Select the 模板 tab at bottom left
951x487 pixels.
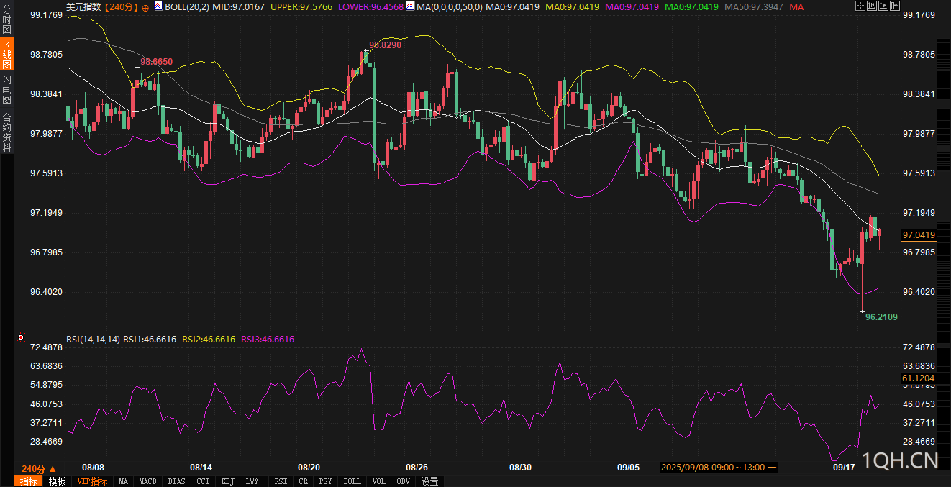pyautogui.click(x=58, y=481)
